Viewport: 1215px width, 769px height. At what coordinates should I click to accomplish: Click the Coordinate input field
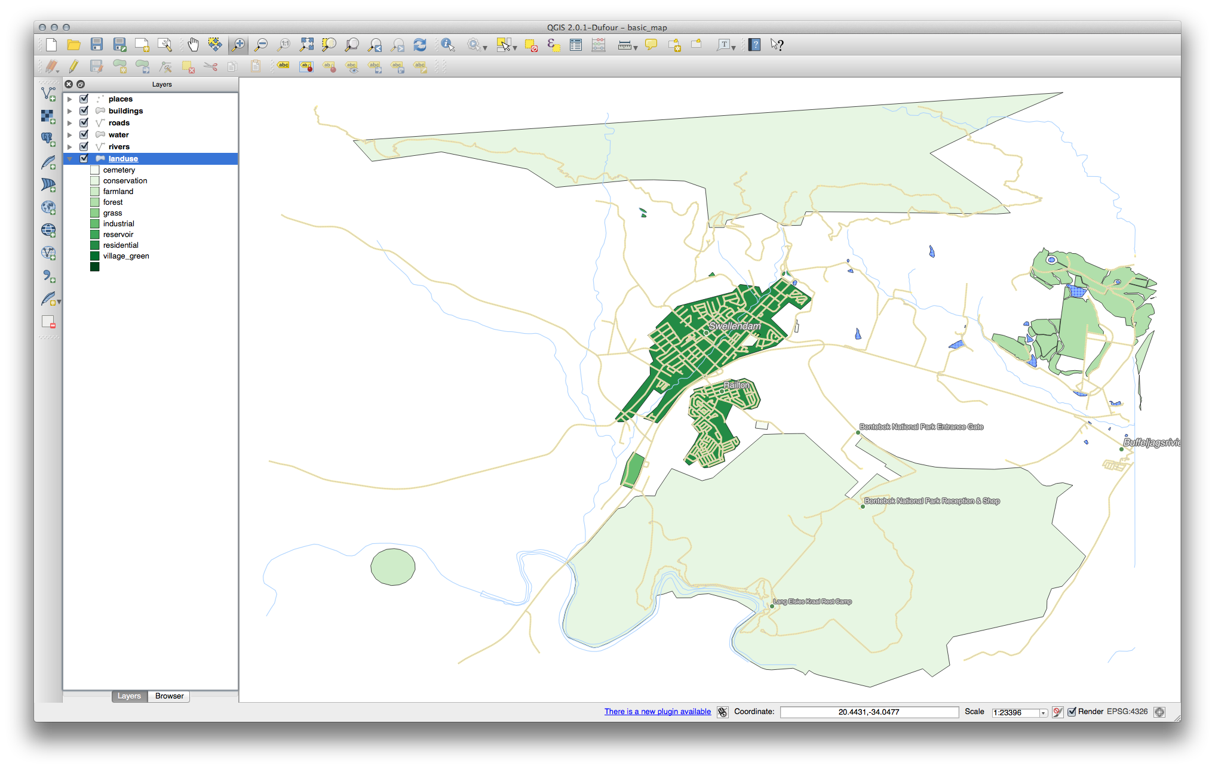[x=869, y=712]
